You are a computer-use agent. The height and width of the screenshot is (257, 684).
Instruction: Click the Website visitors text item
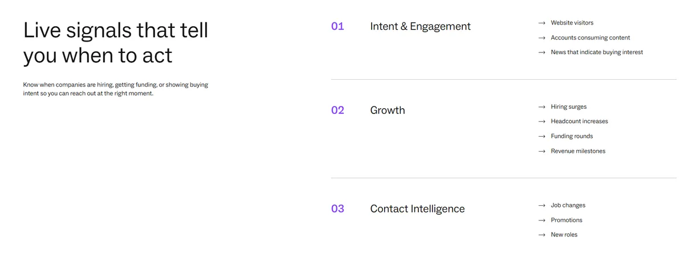(572, 23)
